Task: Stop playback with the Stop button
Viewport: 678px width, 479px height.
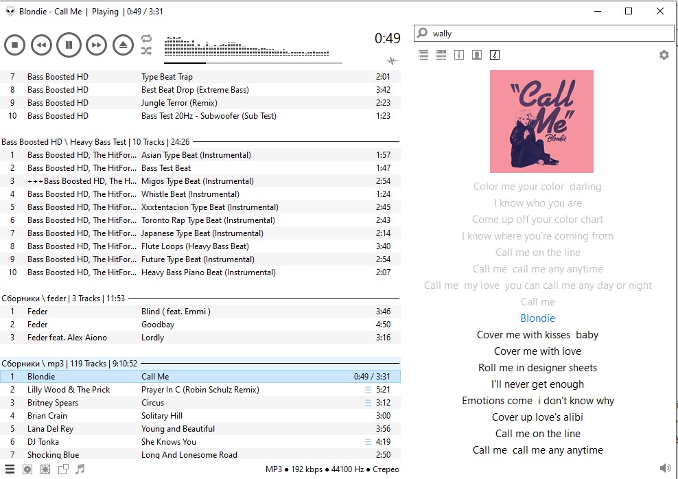Action: (x=14, y=45)
